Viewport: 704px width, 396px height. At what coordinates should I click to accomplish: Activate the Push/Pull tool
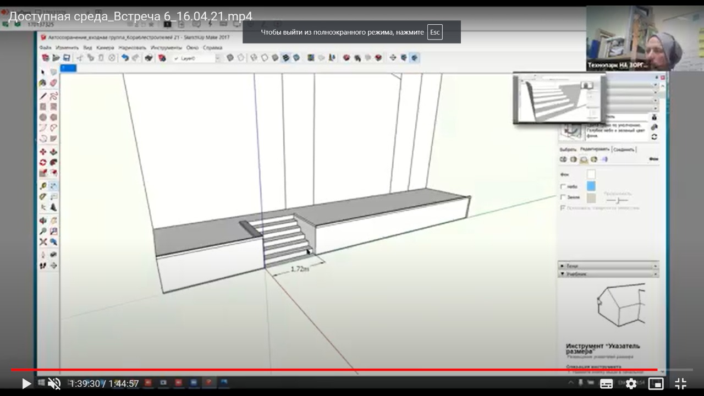53,152
